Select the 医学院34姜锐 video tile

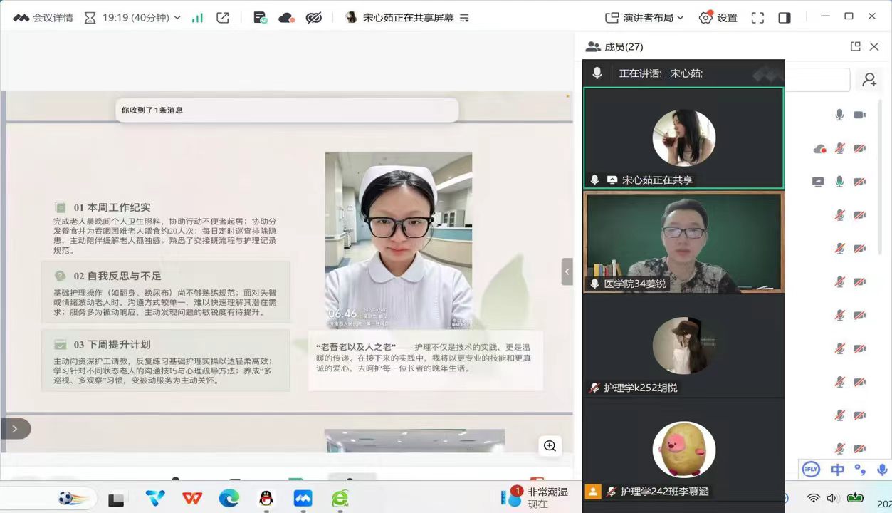coord(683,242)
